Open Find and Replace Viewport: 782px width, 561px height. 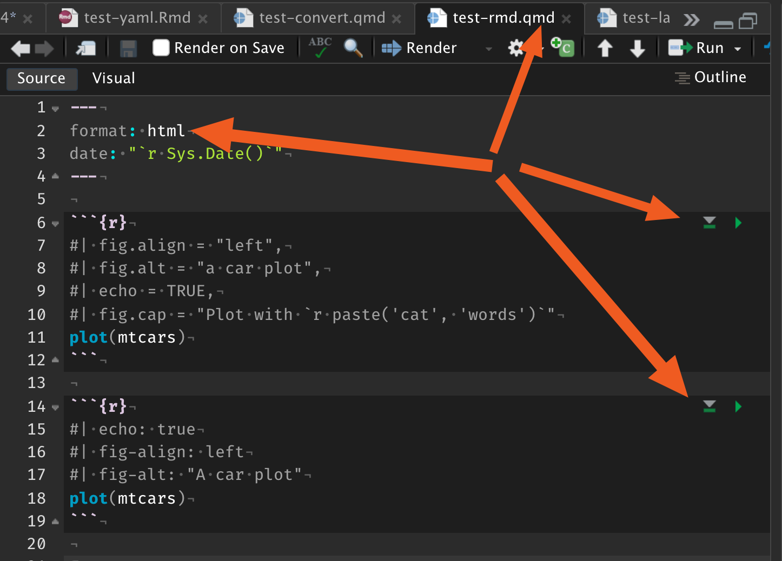[354, 48]
